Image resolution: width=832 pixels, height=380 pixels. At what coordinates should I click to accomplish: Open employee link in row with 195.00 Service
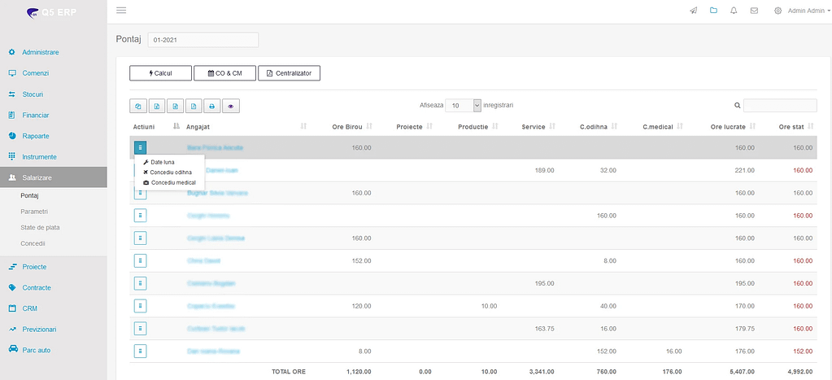point(211,283)
